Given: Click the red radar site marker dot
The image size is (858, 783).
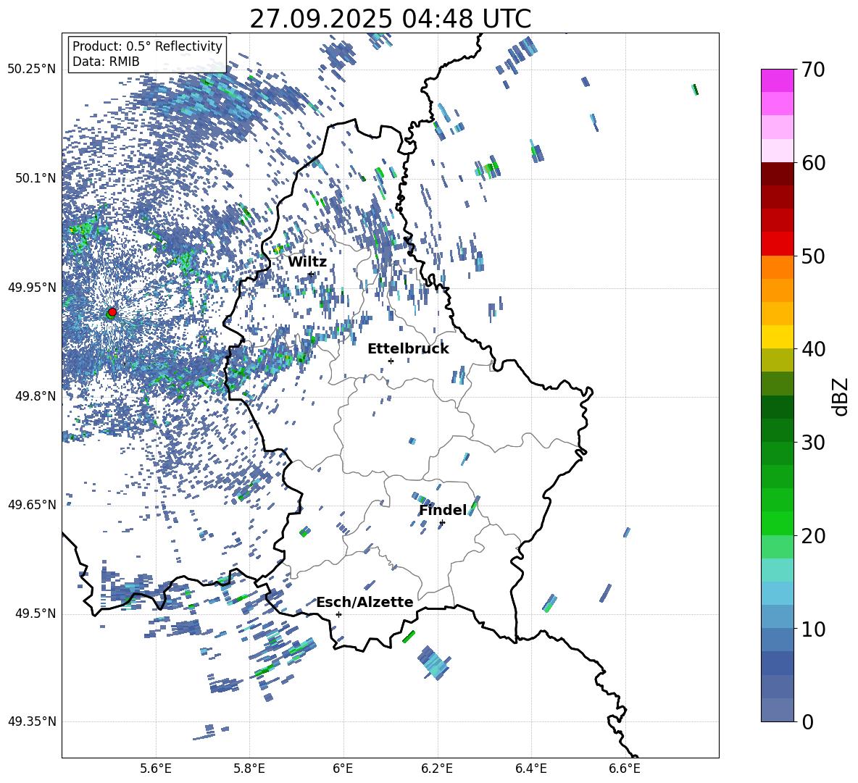Looking at the screenshot, I should (x=112, y=312).
